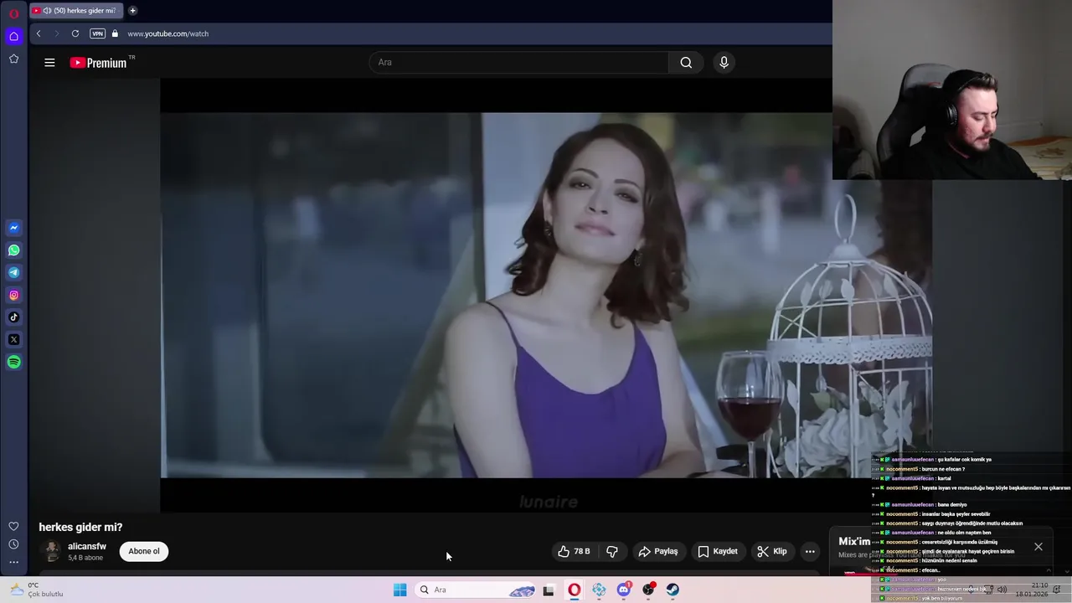Screen dimensions: 1072x603
Task: Create a clip with 'Klip'
Action: (x=772, y=551)
